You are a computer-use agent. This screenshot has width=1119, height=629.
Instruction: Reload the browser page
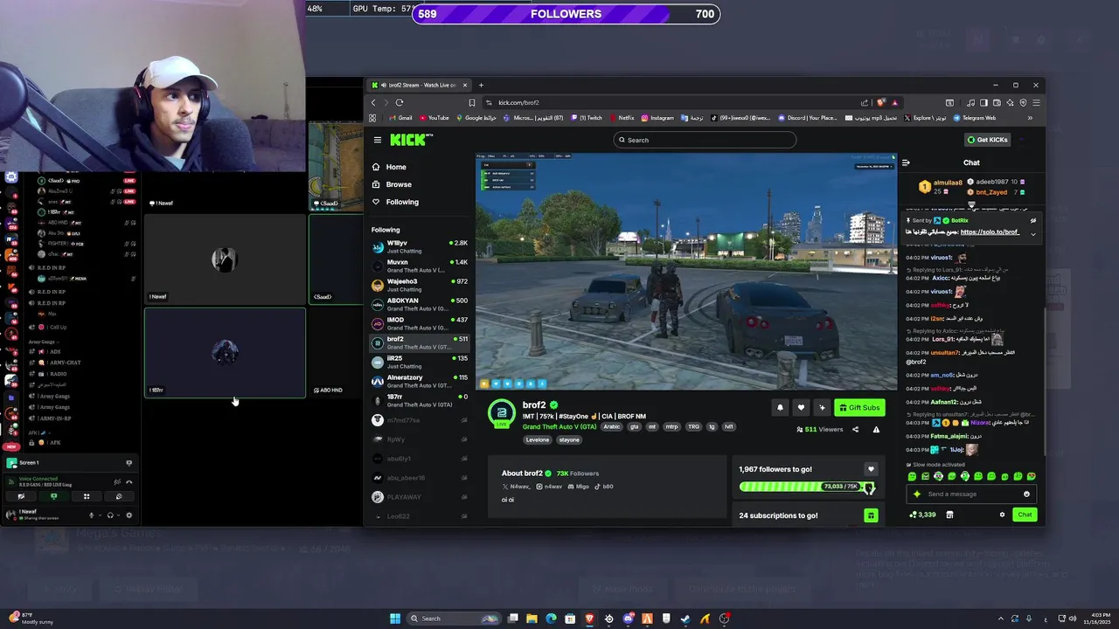click(x=400, y=102)
